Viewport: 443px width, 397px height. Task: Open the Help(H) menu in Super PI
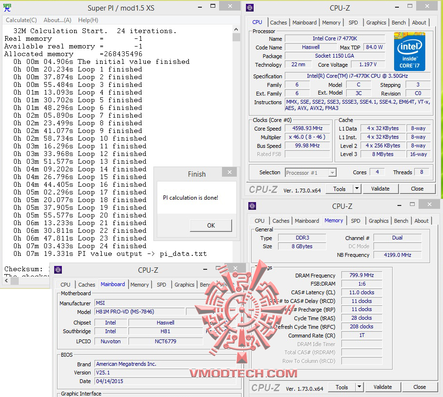(x=88, y=20)
